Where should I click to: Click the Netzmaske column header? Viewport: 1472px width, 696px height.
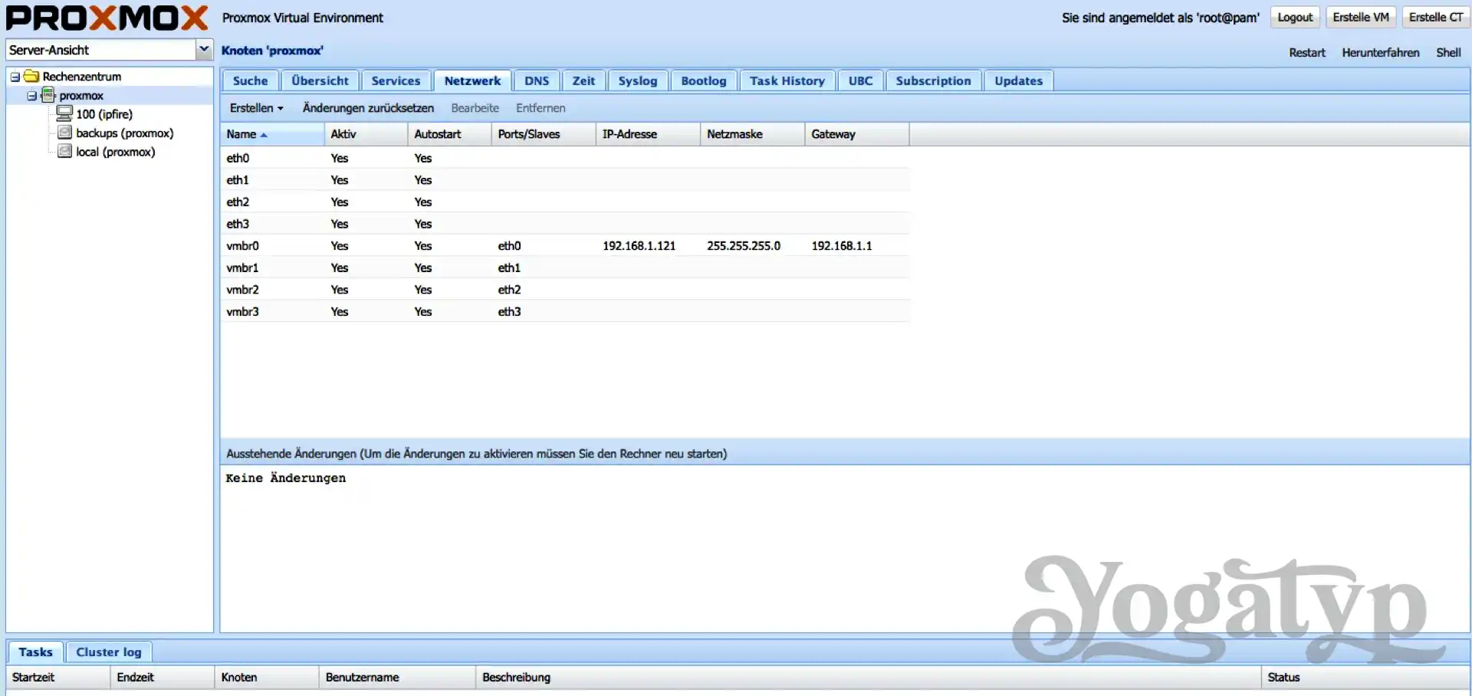click(752, 134)
